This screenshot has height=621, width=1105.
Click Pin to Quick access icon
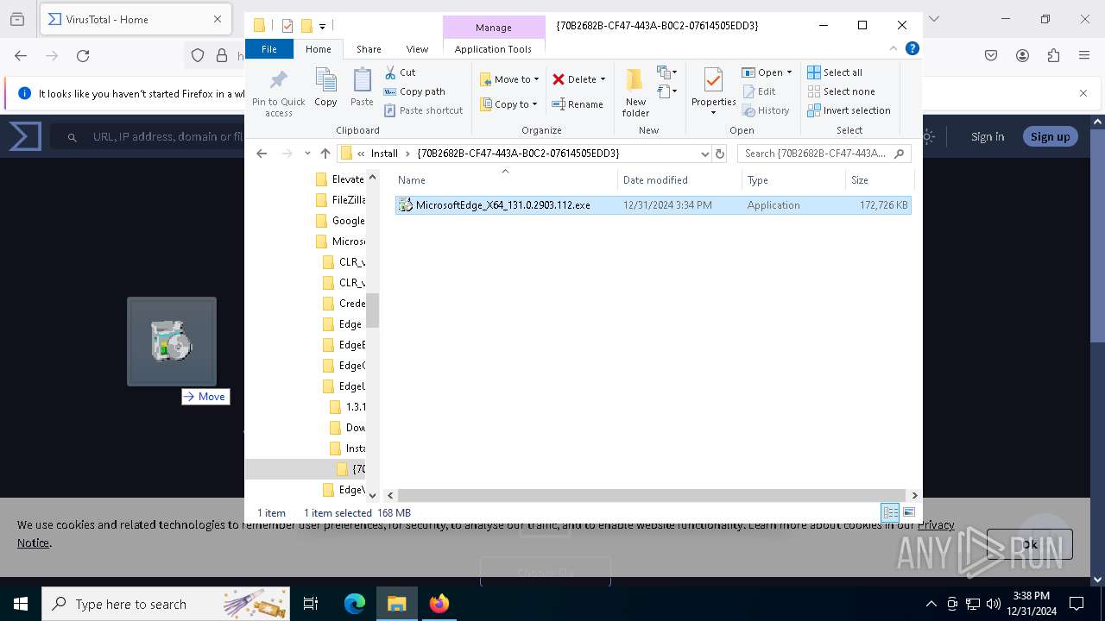[278, 93]
